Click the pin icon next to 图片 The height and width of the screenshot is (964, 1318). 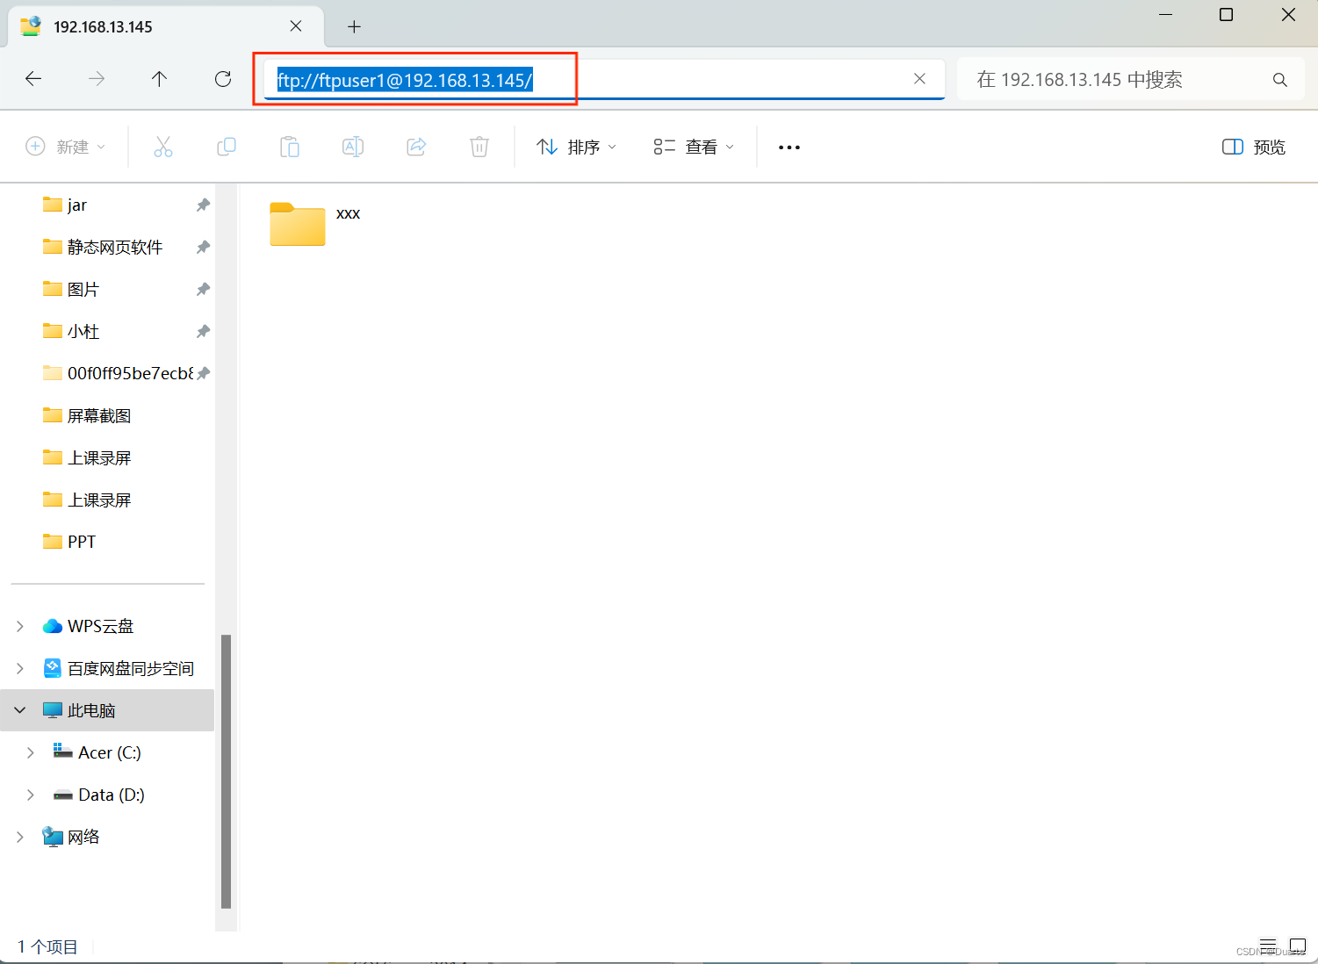[x=203, y=289]
